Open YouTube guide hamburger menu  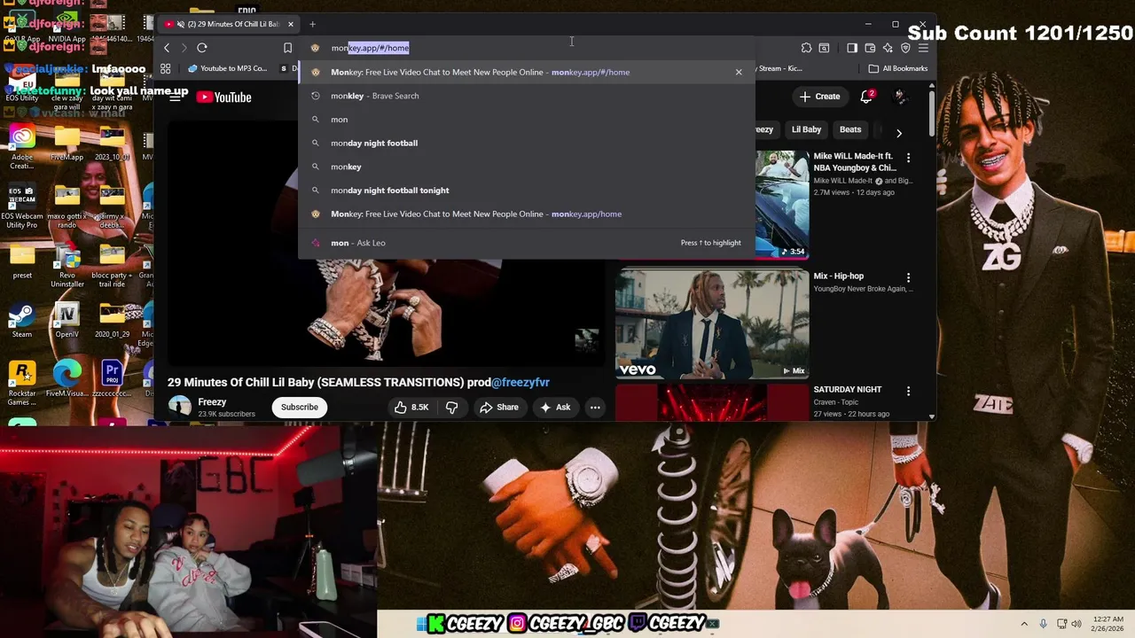(176, 97)
